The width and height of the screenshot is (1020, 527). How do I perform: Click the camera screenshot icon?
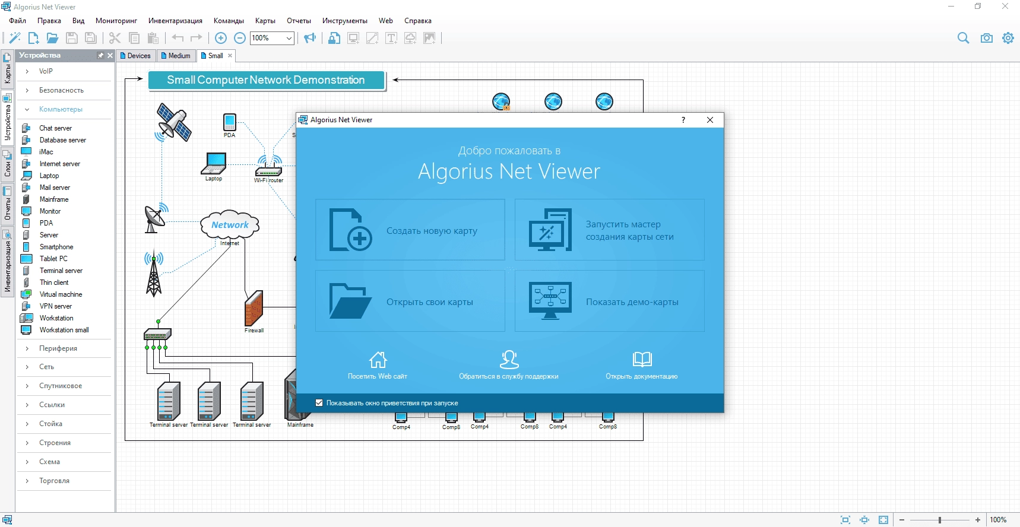(987, 38)
